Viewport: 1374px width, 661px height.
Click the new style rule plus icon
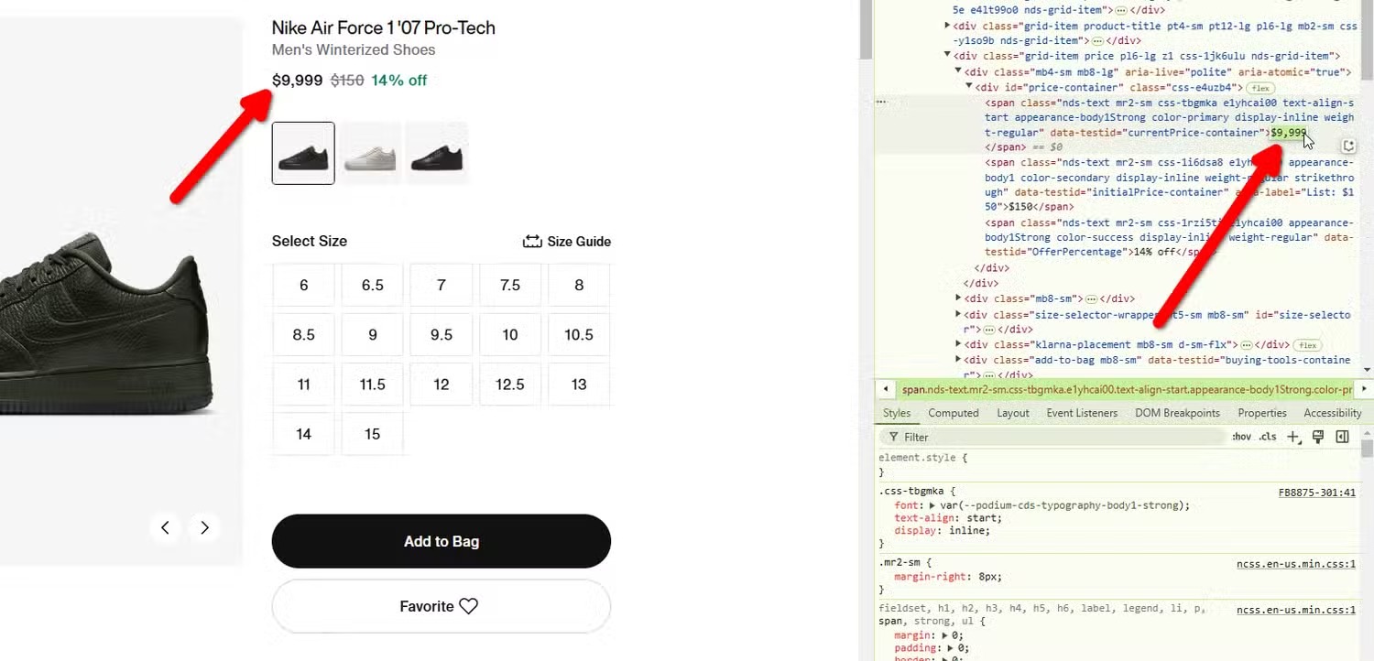coord(1293,438)
